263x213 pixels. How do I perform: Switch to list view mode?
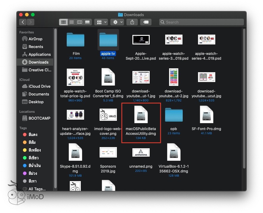pos(72,22)
